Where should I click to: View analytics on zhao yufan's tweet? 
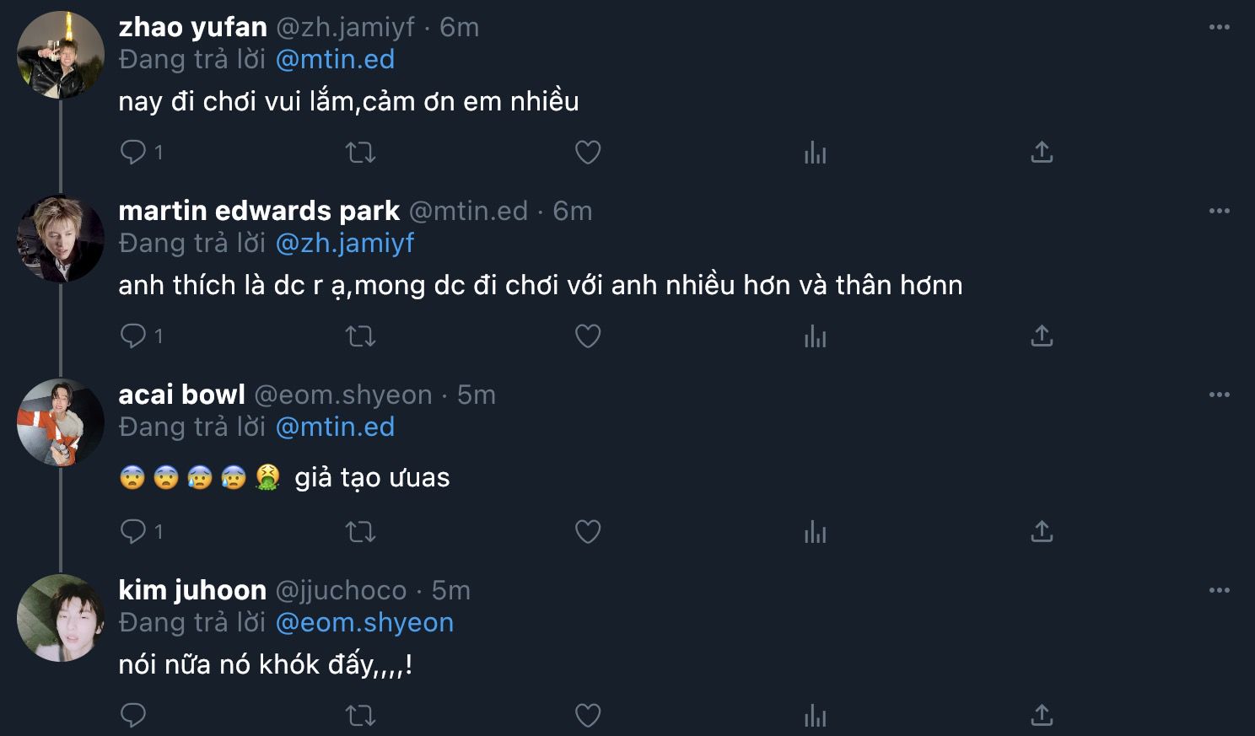click(815, 153)
